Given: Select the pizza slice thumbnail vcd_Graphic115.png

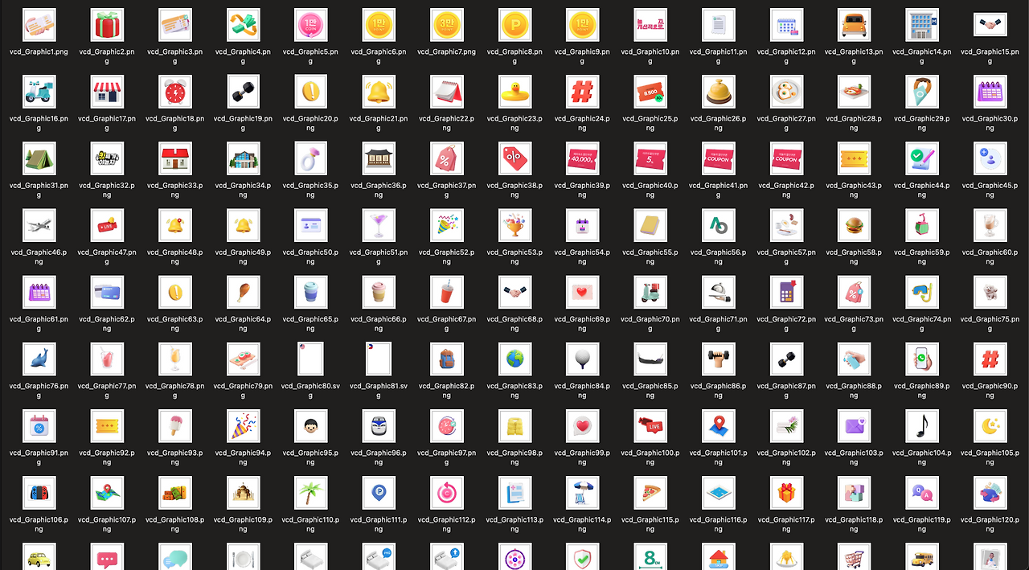Looking at the screenshot, I should coord(650,493).
